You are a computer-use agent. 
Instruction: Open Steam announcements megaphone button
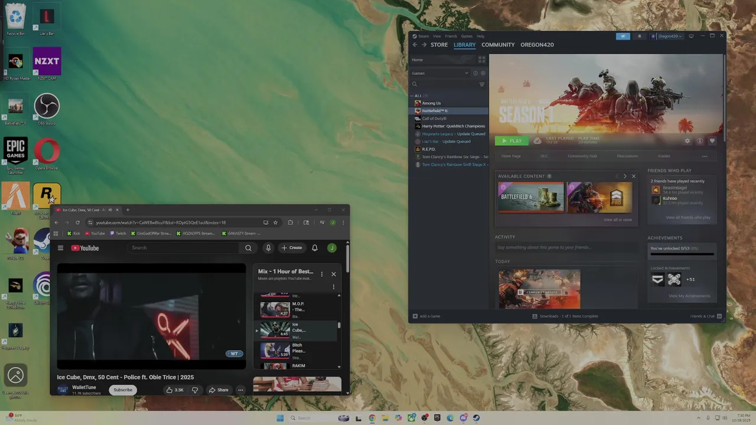pos(623,36)
